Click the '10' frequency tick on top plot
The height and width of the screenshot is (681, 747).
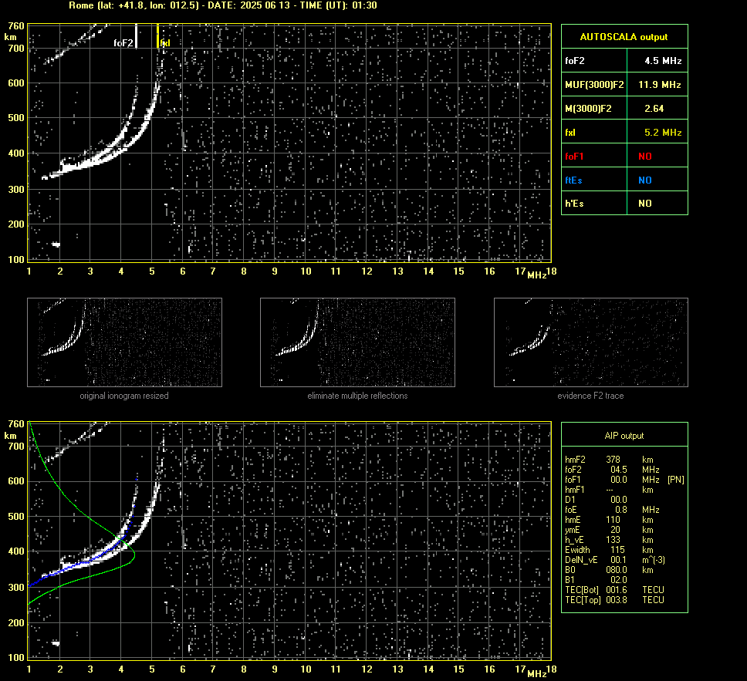306,271
